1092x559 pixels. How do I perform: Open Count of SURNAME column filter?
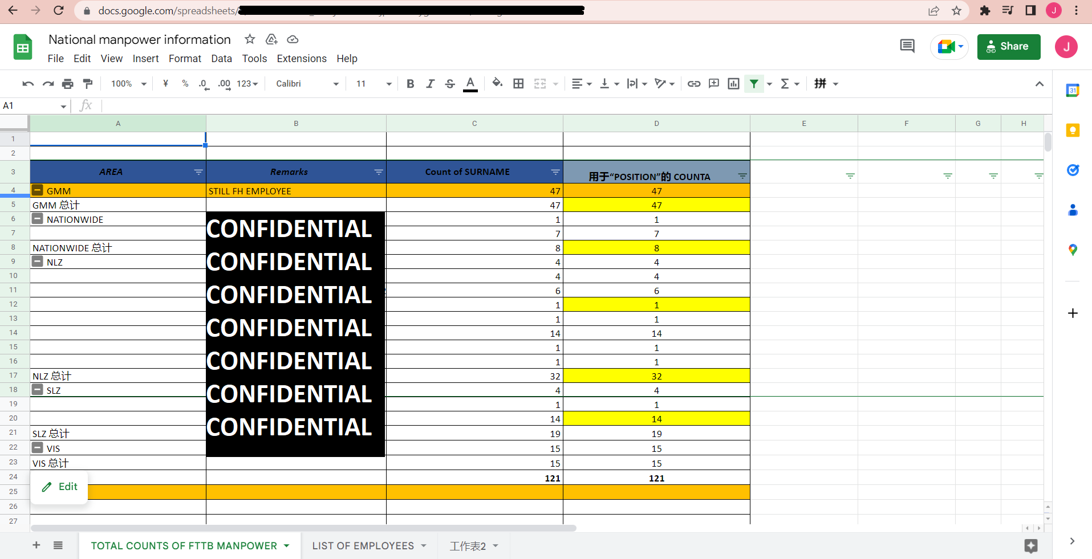tap(555, 172)
